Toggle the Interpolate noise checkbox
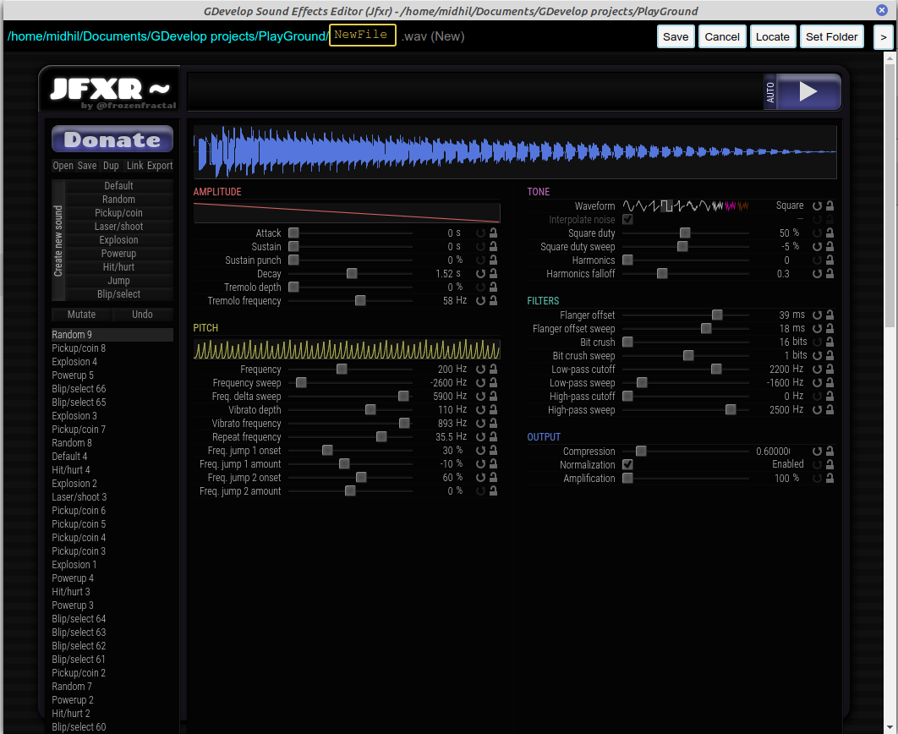Viewport: 898px width, 734px height. click(x=627, y=219)
